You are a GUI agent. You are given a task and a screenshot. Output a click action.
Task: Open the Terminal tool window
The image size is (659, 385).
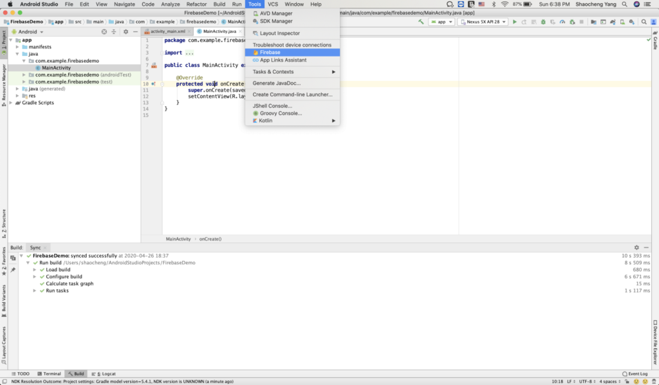point(49,373)
